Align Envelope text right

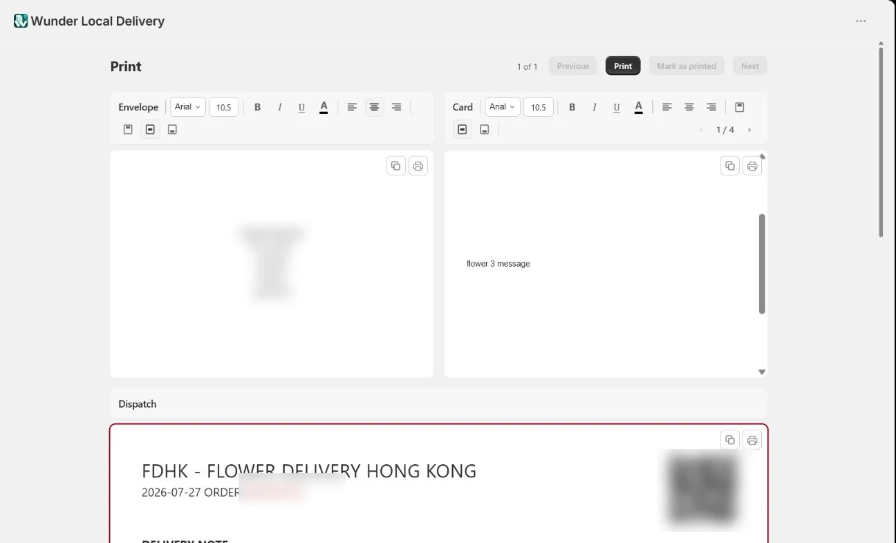pyautogui.click(x=396, y=107)
